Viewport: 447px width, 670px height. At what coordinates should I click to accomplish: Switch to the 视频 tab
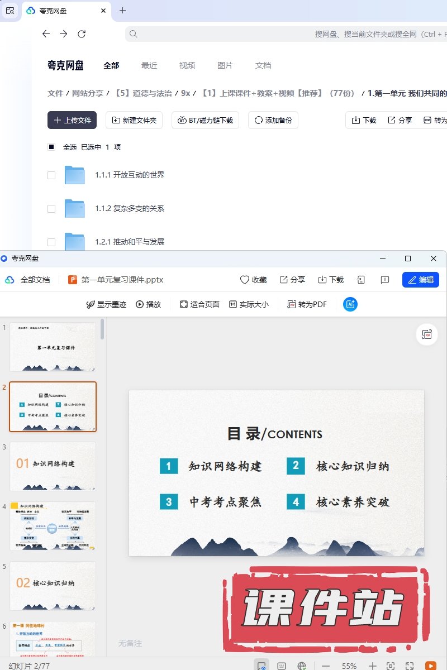pyautogui.click(x=187, y=65)
